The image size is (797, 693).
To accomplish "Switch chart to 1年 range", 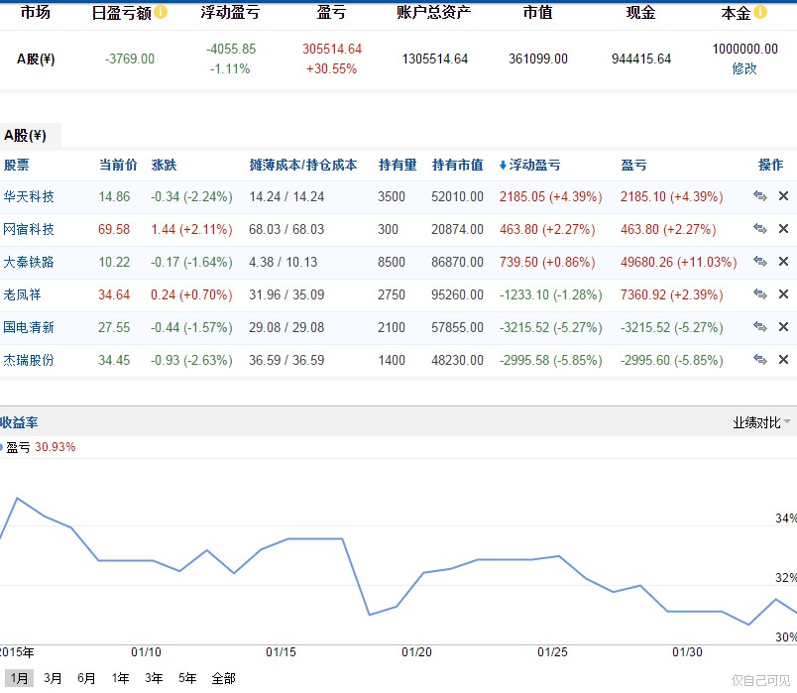I will (x=120, y=678).
